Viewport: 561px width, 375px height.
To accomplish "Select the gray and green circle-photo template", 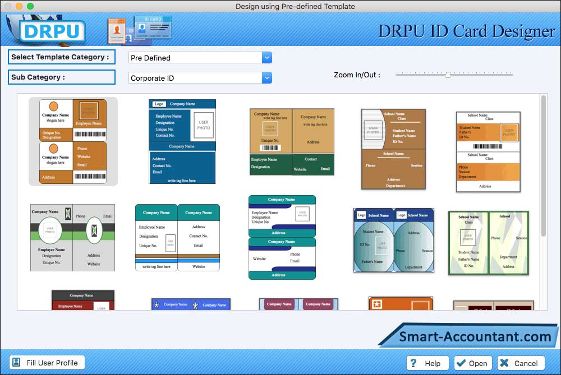I will [x=72, y=237].
